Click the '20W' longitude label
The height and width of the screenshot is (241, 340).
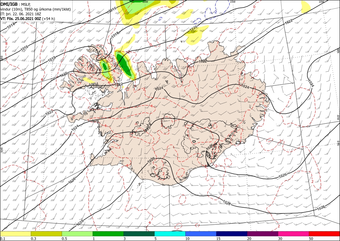click(x=145, y=2)
